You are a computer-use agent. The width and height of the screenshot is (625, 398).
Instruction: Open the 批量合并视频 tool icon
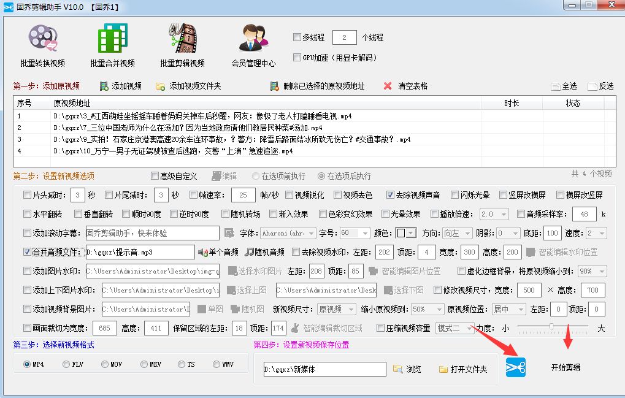(113, 39)
